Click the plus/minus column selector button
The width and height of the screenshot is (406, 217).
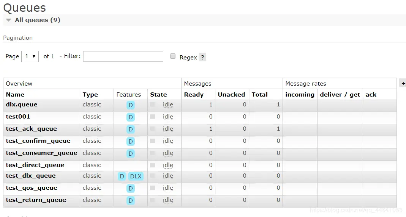point(403,83)
